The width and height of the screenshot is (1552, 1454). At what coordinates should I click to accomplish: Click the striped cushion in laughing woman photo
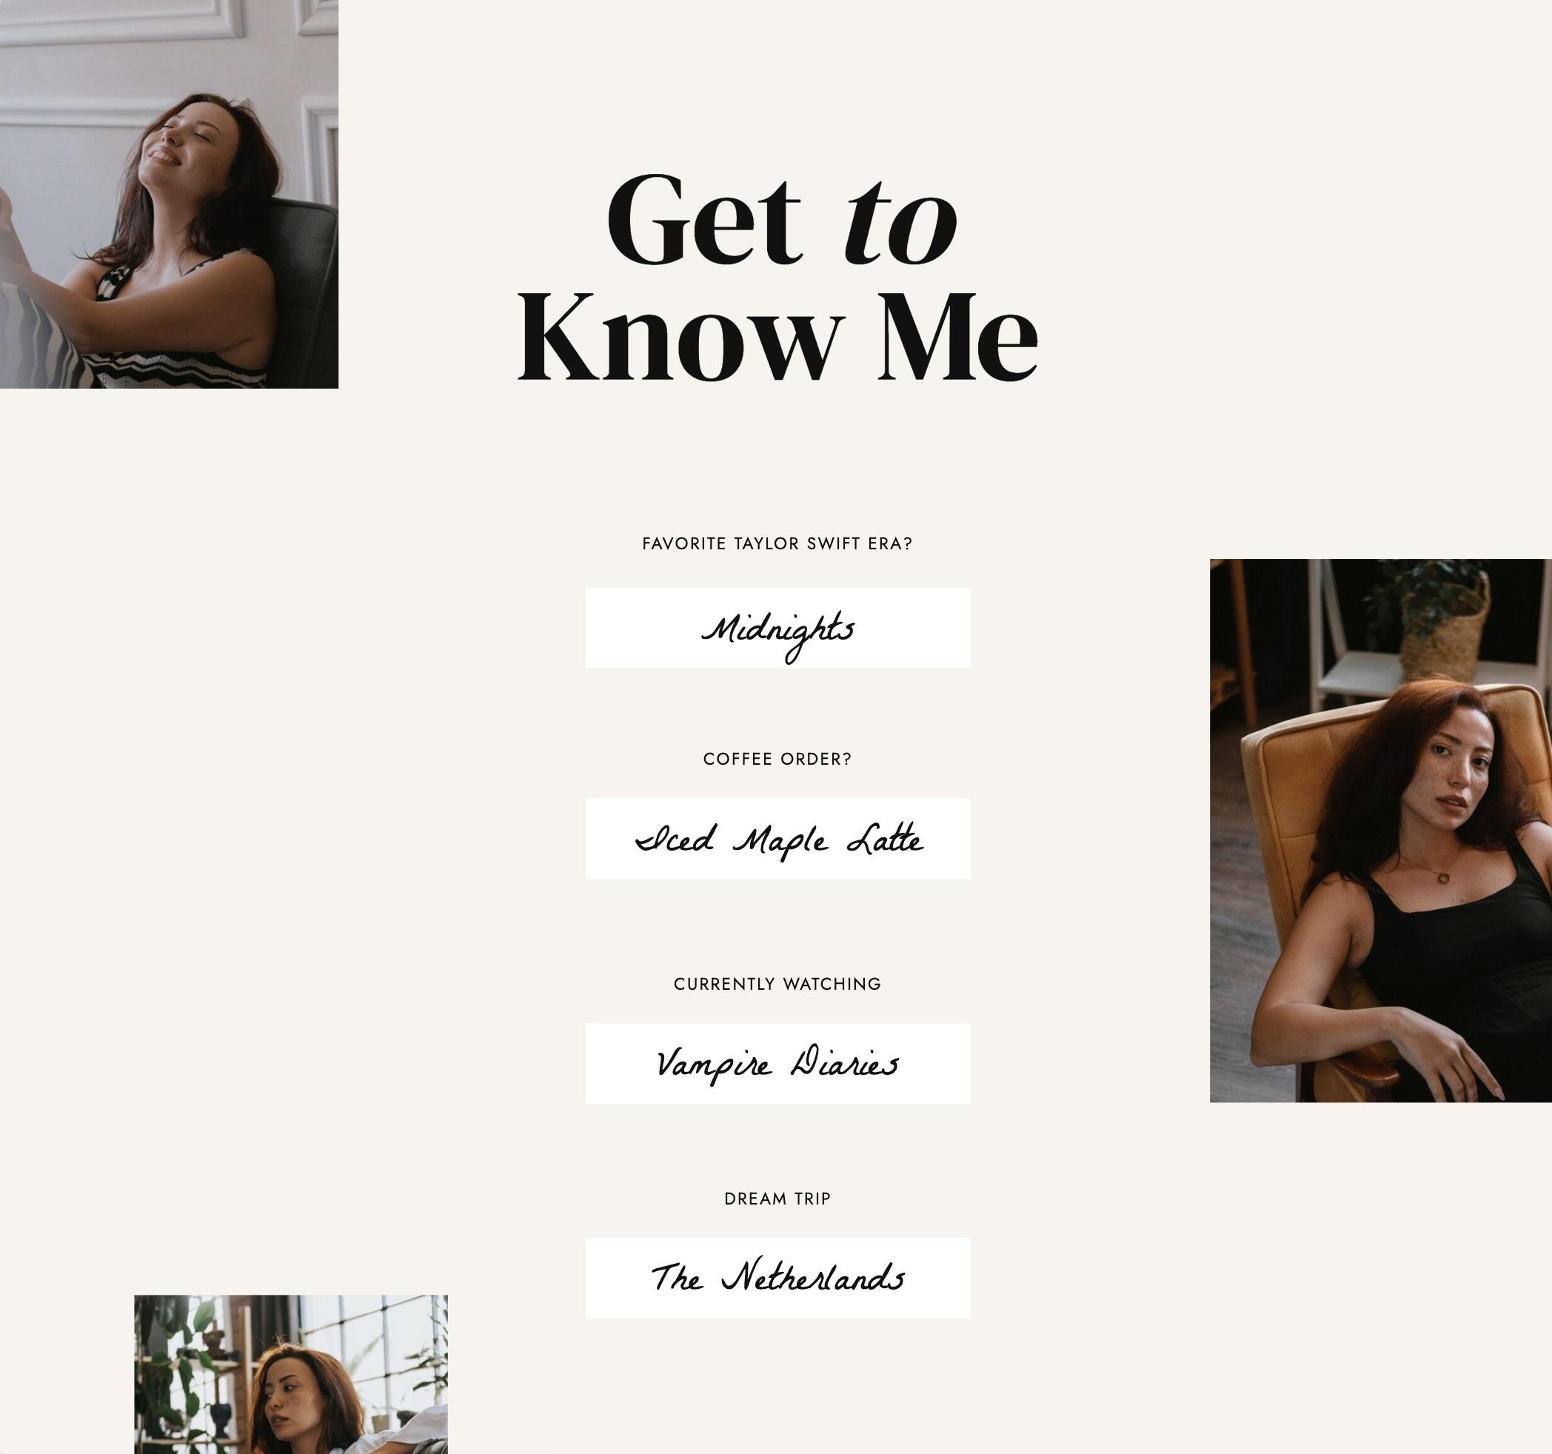[x=39, y=335]
